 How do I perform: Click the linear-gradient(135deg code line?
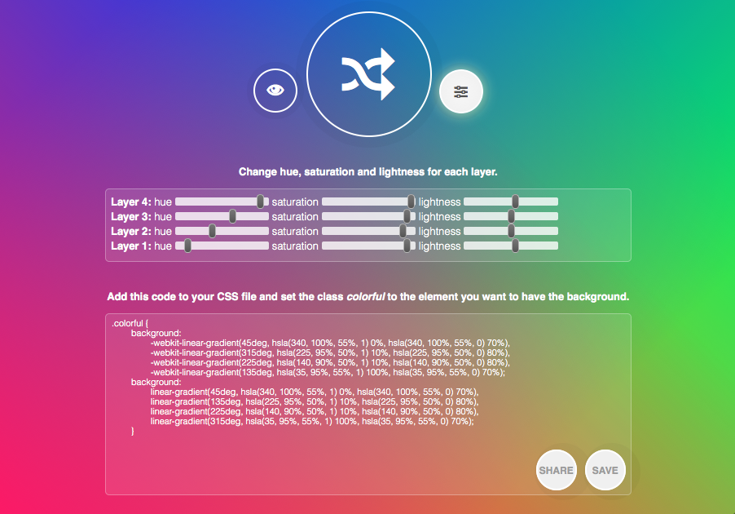315,401
